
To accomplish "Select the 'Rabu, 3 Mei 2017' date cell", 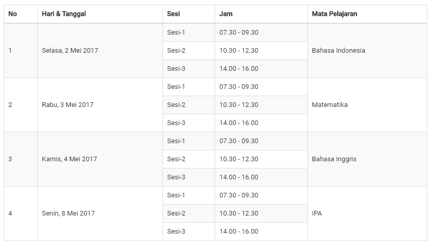I will (x=100, y=105).
